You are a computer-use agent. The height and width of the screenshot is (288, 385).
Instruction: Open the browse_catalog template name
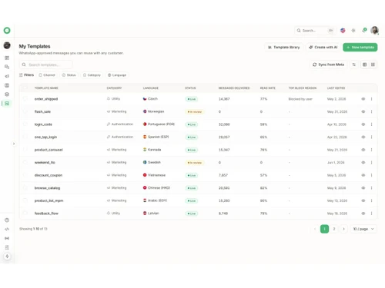tap(47, 188)
